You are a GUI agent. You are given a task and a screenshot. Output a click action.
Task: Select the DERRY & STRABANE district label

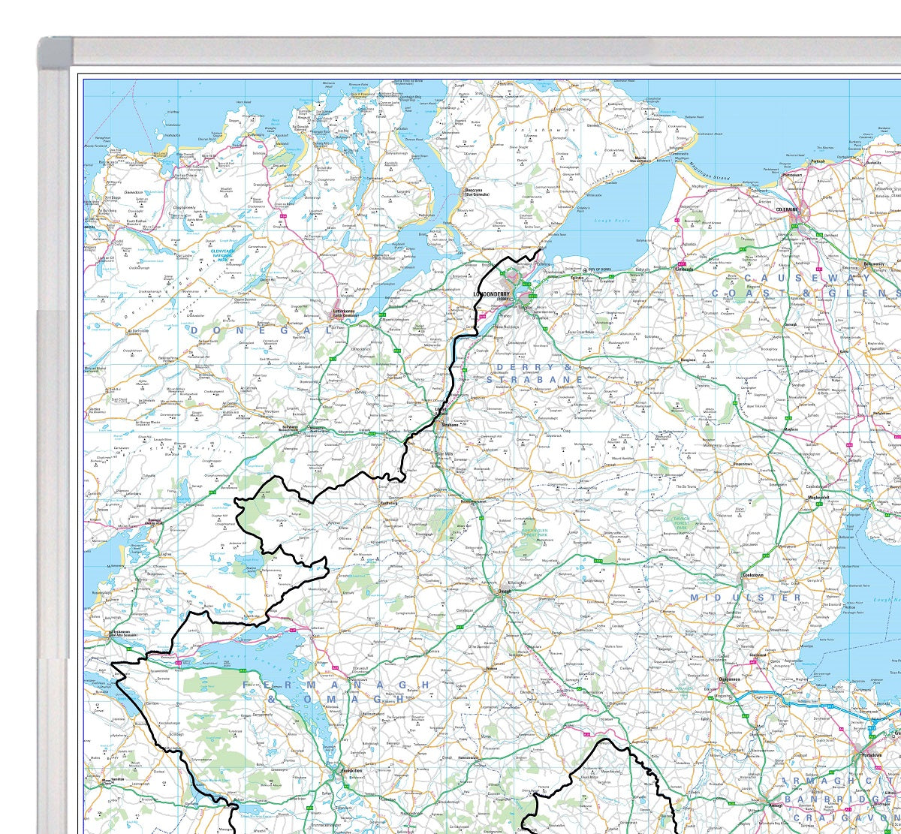click(x=534, y=374)
